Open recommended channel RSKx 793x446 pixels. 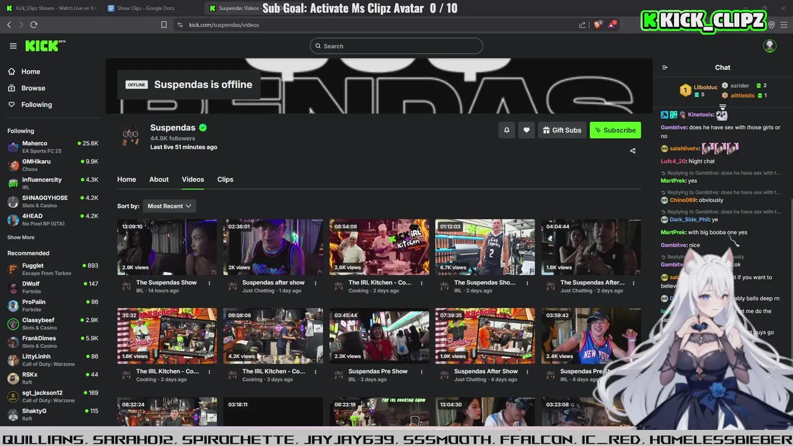pos(53,378)
